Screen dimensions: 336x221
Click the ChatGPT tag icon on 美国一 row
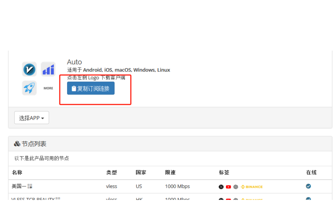click(x=236, y=187)
